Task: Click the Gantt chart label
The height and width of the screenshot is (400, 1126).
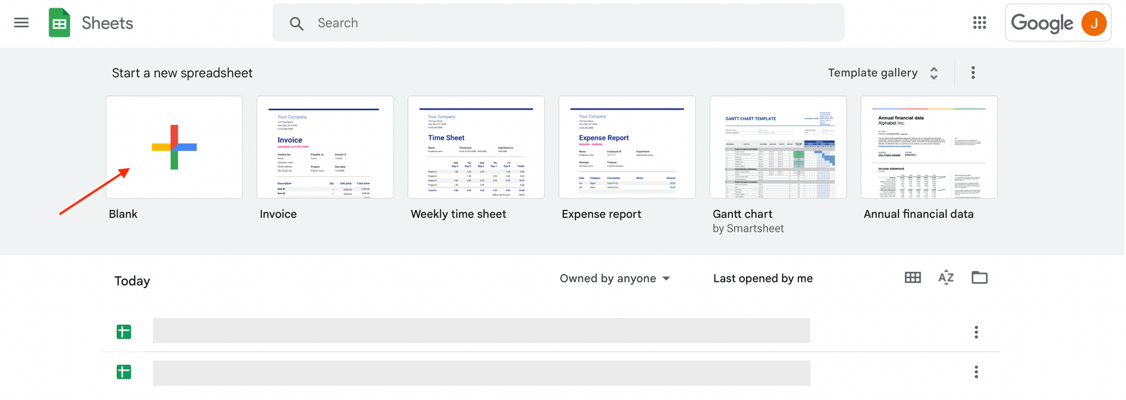Action: pos(742,214)
